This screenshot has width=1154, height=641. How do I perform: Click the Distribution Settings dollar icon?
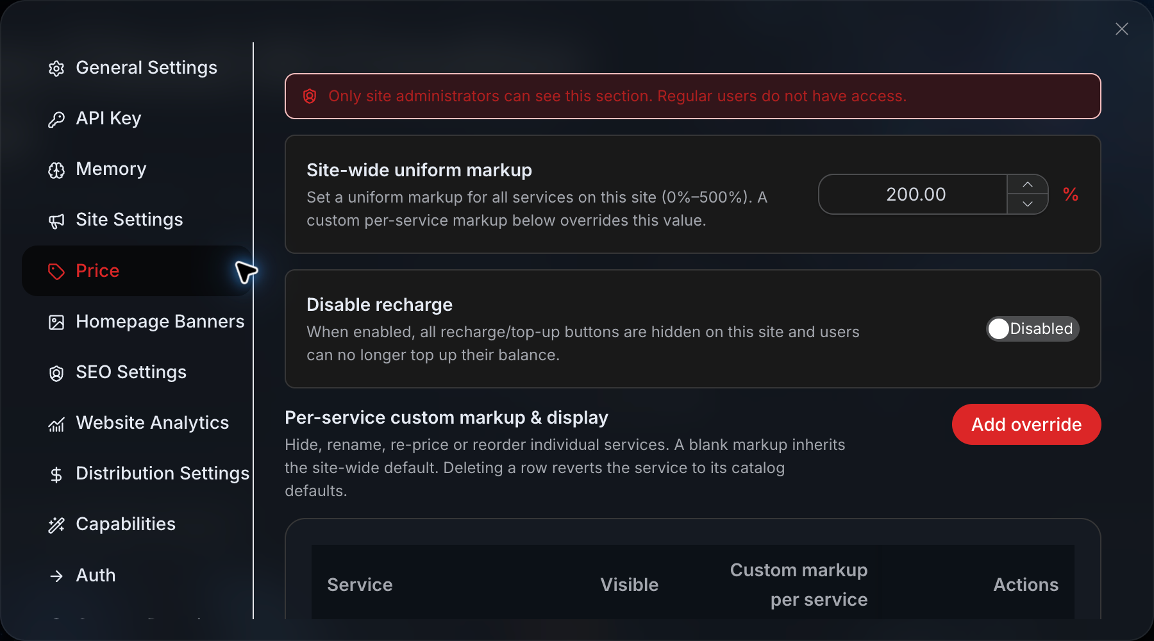pyautogui.click(x=56, y=474)
